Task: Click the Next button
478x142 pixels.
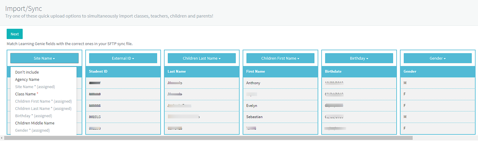Action: 15,34
